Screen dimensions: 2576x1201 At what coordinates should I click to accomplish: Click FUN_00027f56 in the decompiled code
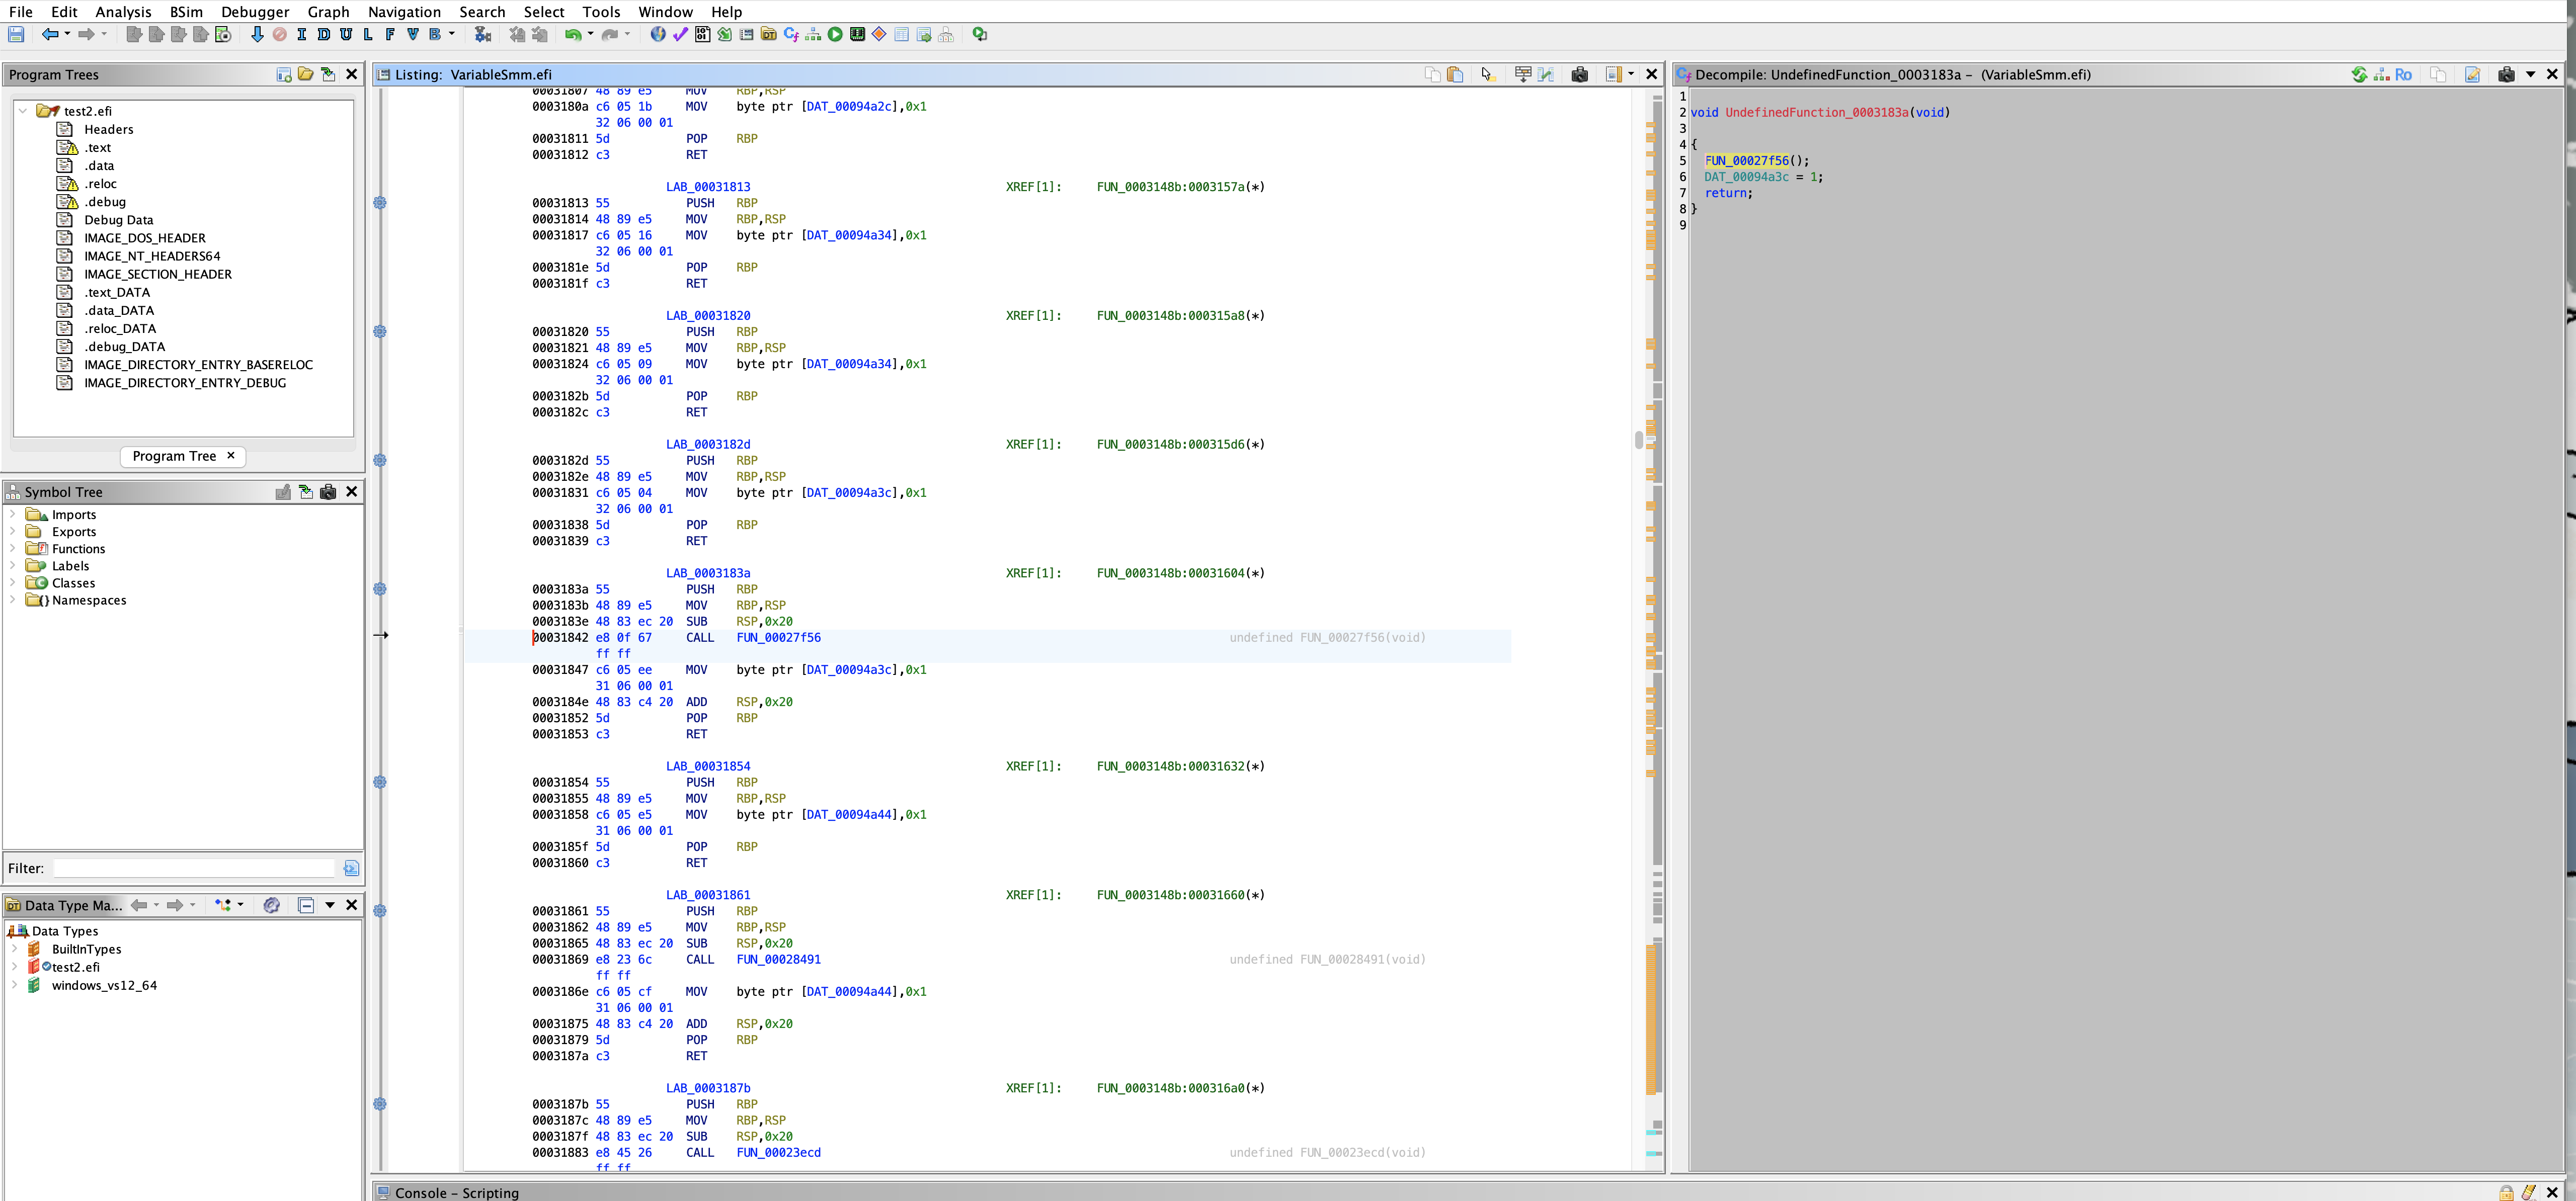point(1746,161)
